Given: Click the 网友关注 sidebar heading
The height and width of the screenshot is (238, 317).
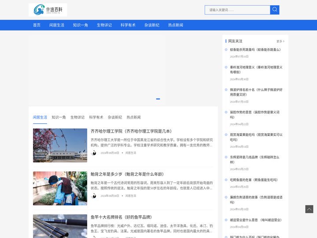Looking at the screenshot, I should click(235, 41).
